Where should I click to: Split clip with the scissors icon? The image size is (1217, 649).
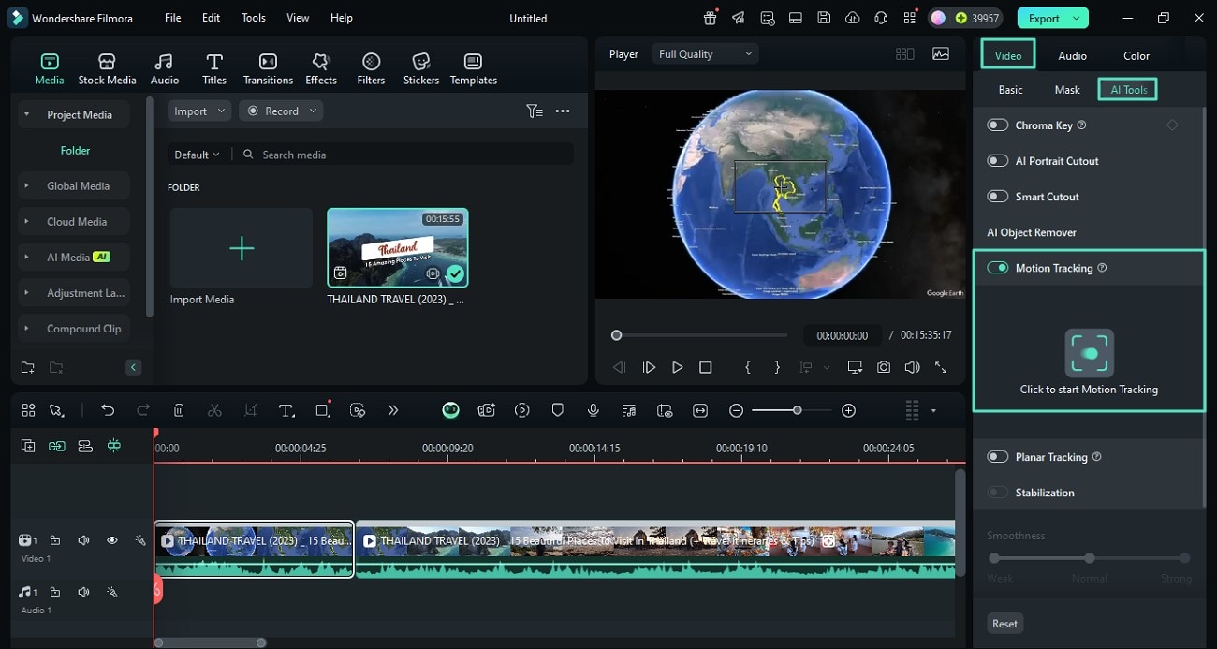pyautogui.click(x=214, y=410)
